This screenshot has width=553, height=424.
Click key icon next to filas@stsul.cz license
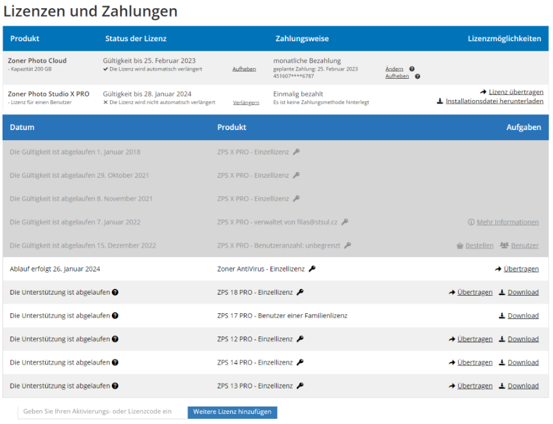pos(345,222)
